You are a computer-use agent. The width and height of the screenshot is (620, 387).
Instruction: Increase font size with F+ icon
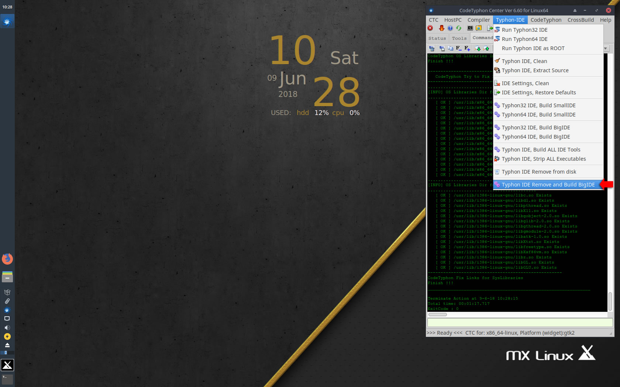[468, 48]
